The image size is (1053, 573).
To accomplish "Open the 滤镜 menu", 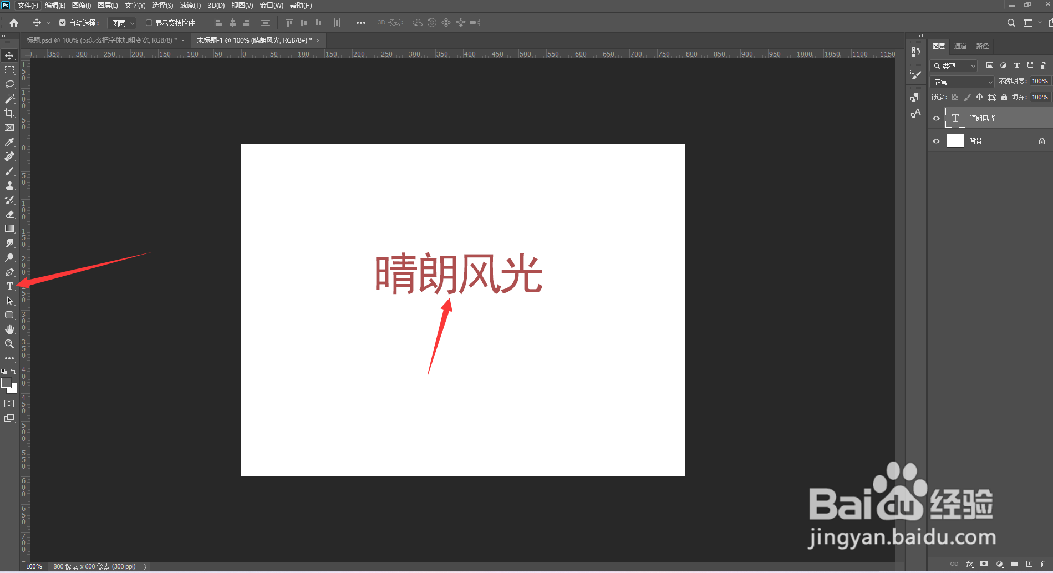I will (190, 5).
